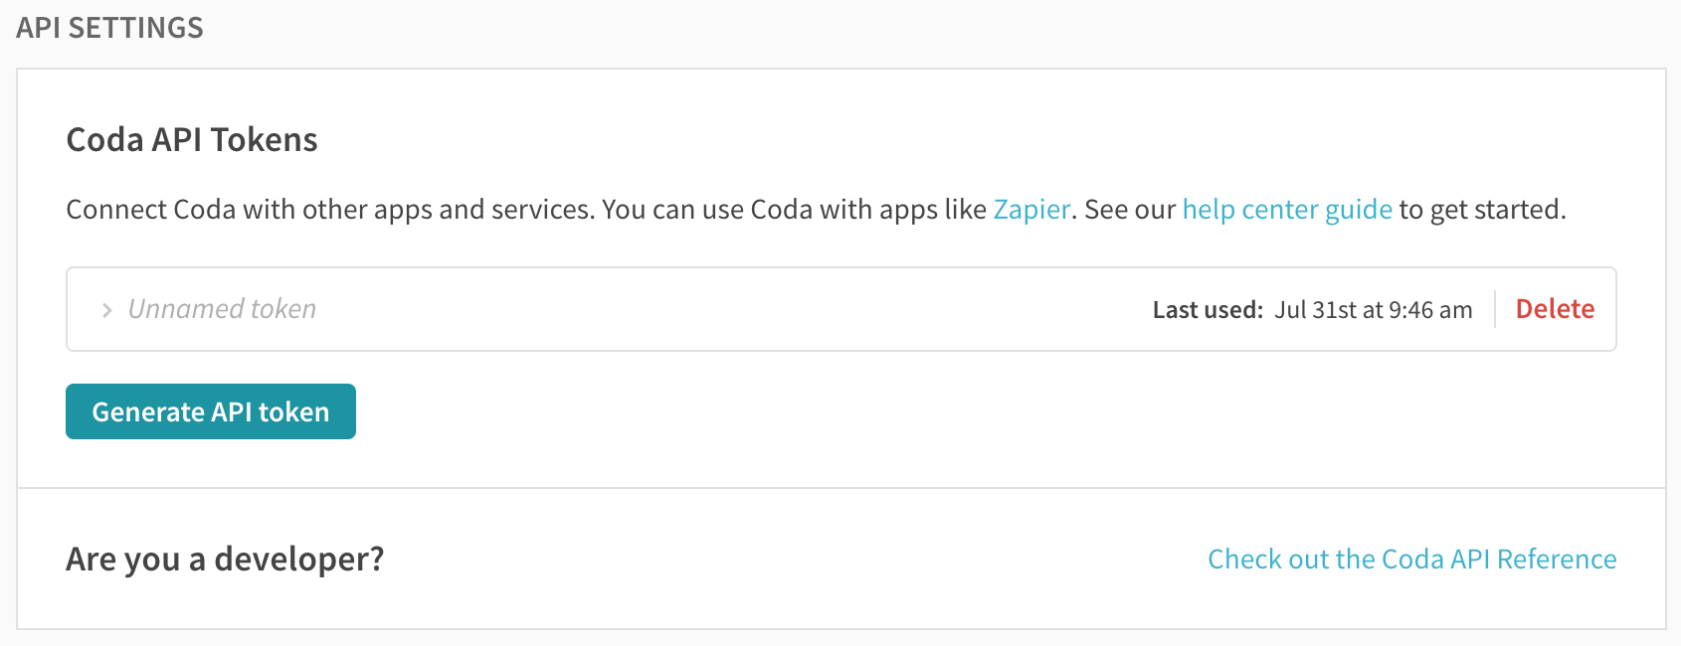1681x646 pixels.
Task: Follow the help center guide link
Action: coord(1286,210)
